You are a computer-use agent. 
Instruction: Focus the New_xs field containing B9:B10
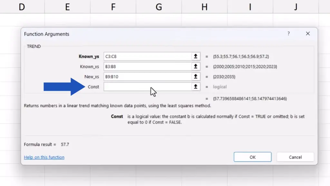[x=148, y=77]
